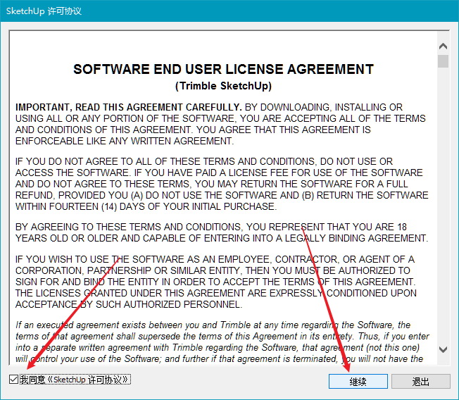This screenshot has height=400, width=459.
Task: Click 'ACCEPTANCE BY SUCH AUTHORIZED PERSONNEL.' line
Action: tap(129, 304)
